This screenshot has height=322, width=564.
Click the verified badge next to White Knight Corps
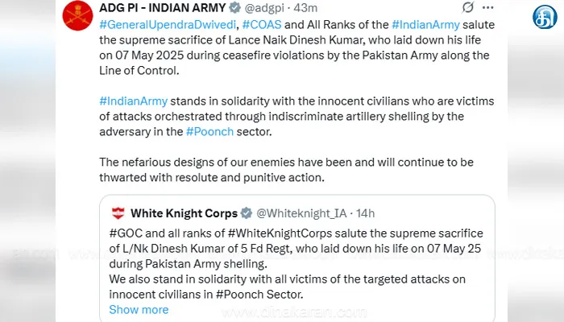247,213
